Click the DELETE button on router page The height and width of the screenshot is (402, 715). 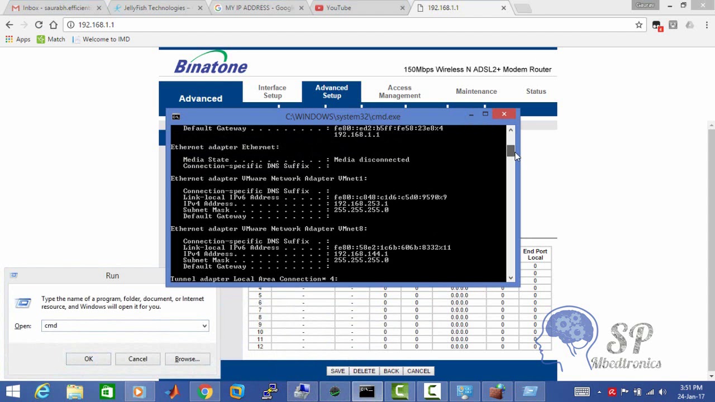[x=364, y=371]
